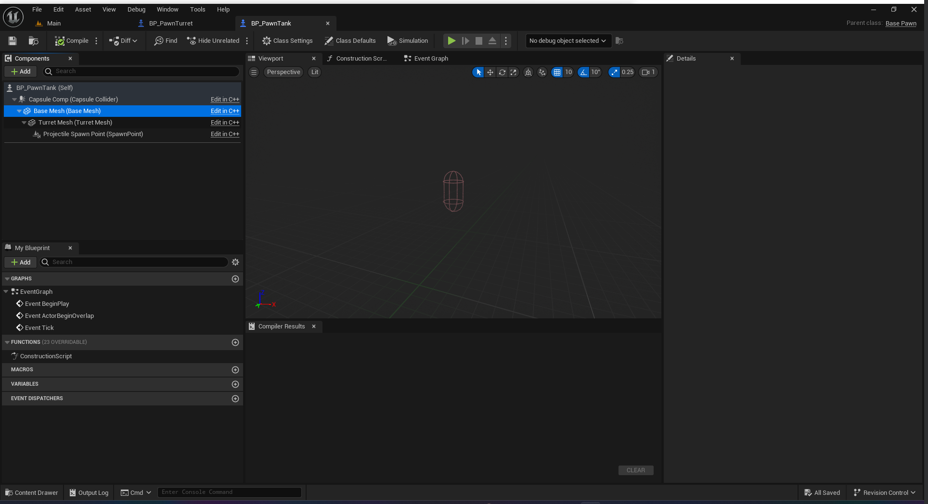Change the Lit view mode
The height and width of the screenshot is (504, 928).
pos(315,72)
